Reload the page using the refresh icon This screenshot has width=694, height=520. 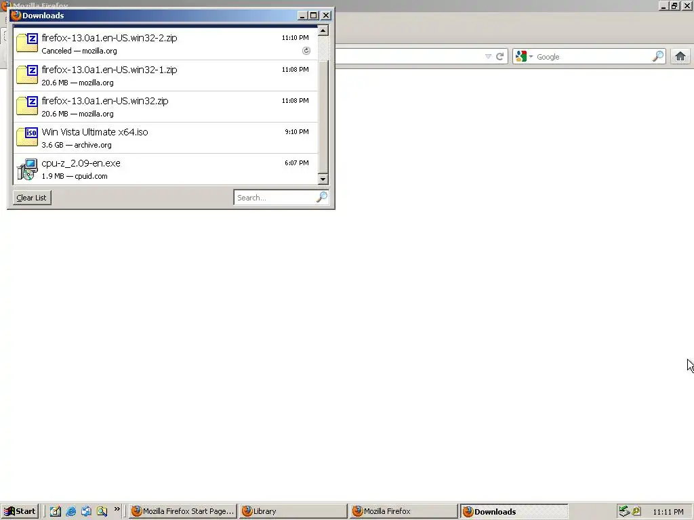click(499, 57)
